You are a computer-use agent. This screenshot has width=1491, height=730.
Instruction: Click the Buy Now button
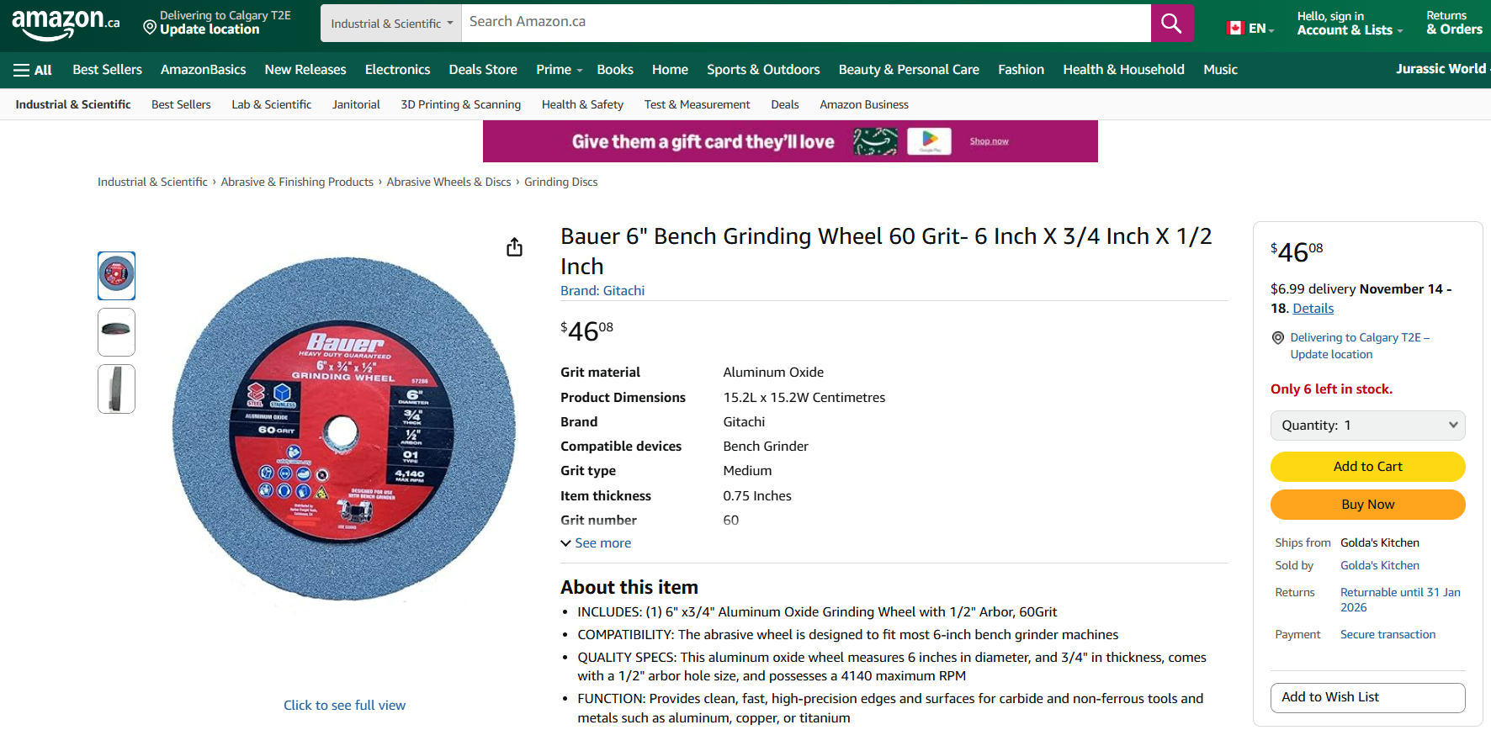pos(1367,505)
